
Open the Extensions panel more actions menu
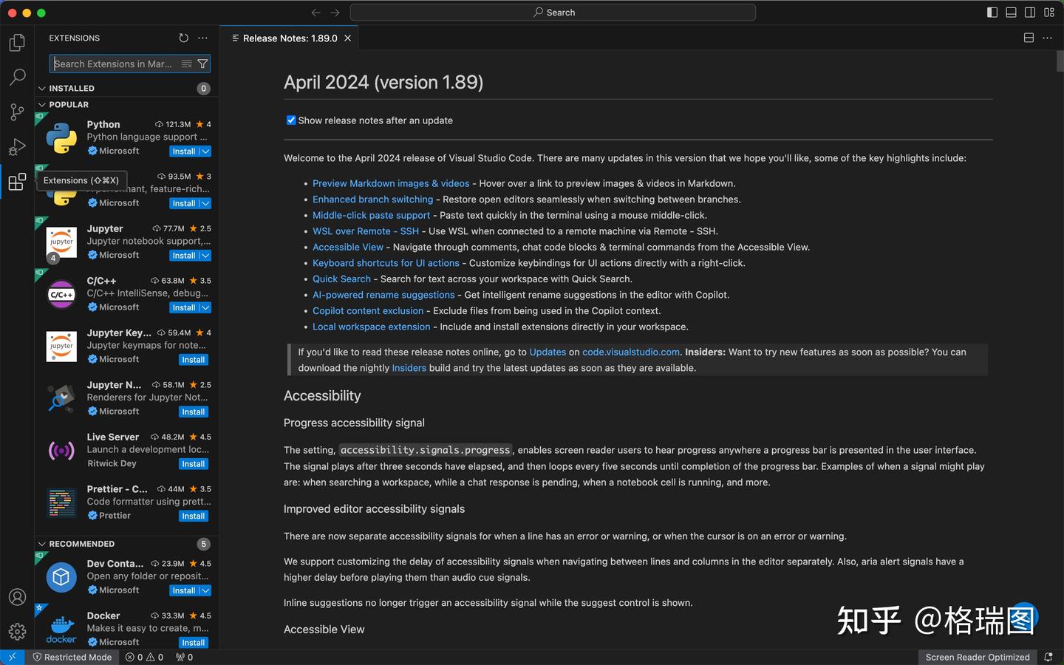203,38
